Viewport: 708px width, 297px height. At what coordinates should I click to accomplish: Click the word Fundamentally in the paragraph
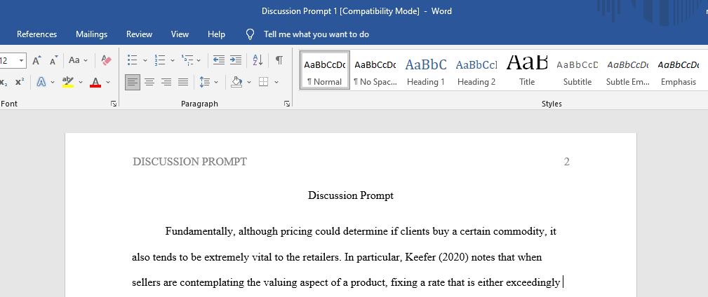point(200,232)
